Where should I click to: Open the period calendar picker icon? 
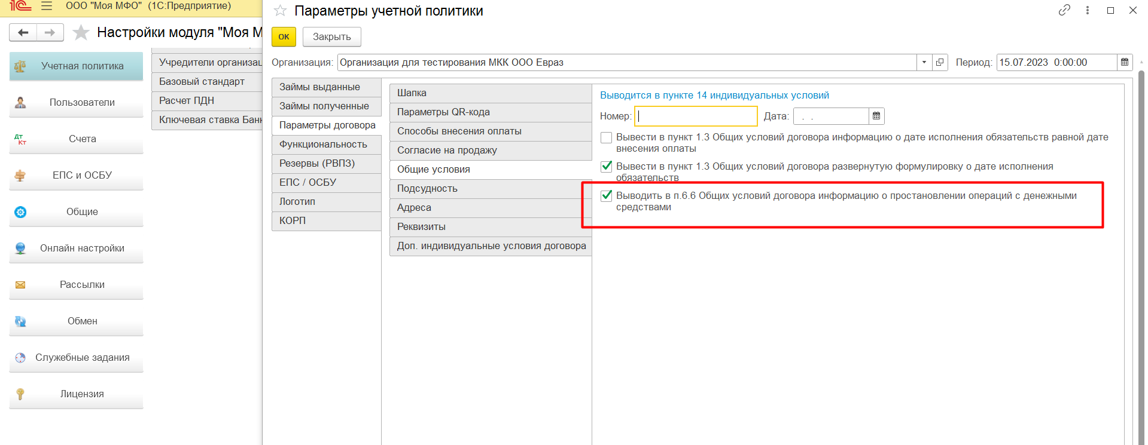point(1125,62)
